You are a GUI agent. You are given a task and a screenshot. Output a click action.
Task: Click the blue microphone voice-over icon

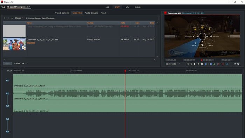227,64
